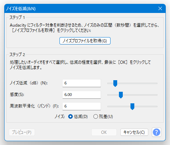
Task: Click 感度 slider track right of its handle
Action: (x=140, y=95)
